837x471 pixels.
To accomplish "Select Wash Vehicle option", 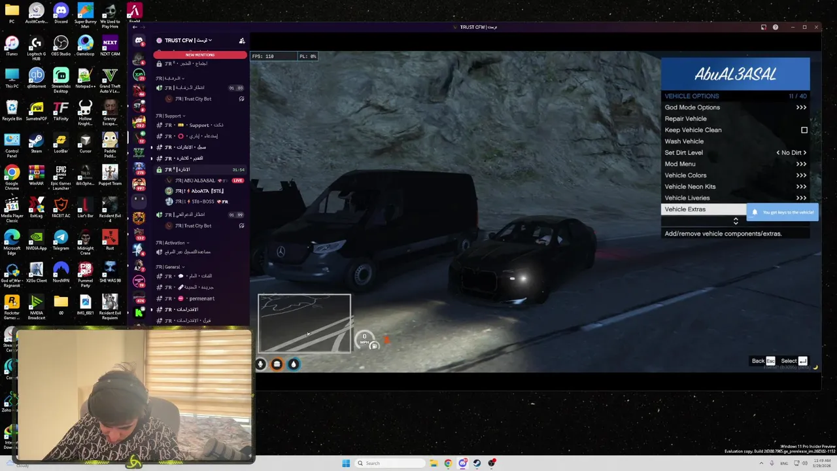I will click(736, 141).
